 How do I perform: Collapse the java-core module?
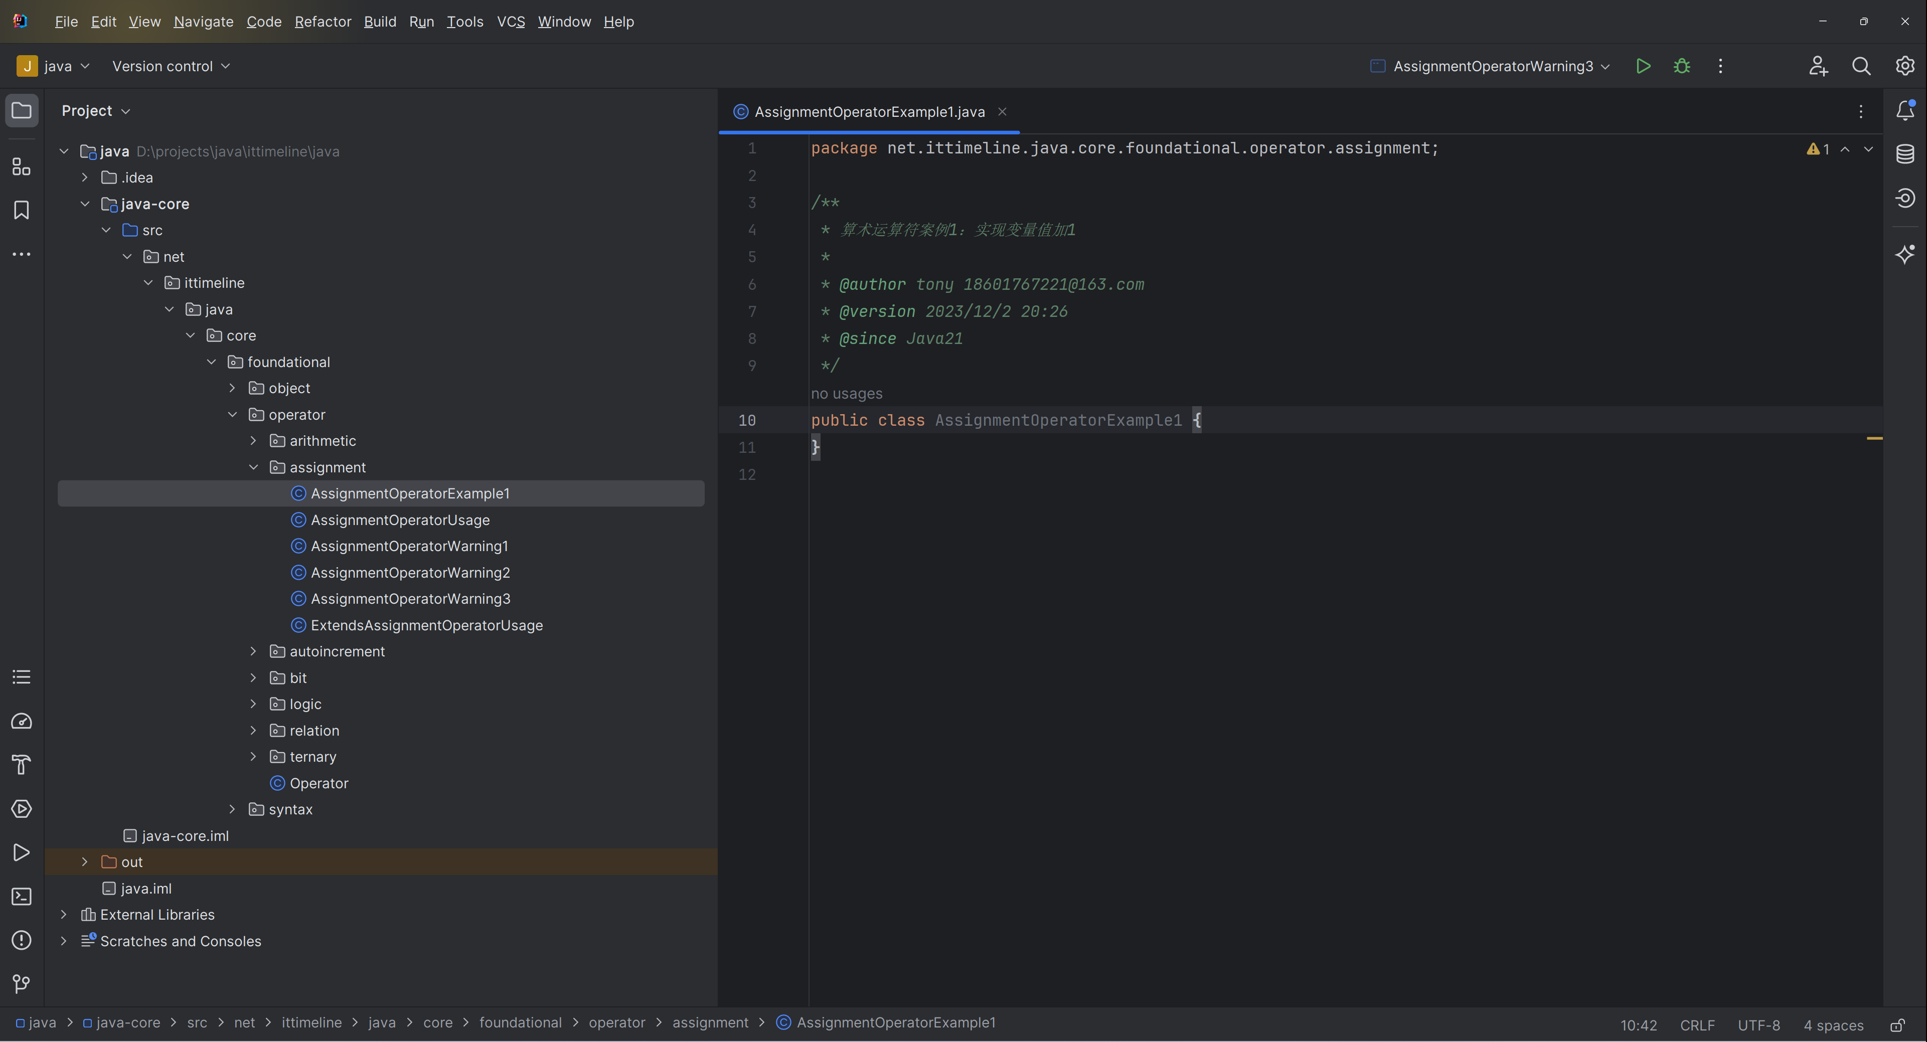coord(85,204)
